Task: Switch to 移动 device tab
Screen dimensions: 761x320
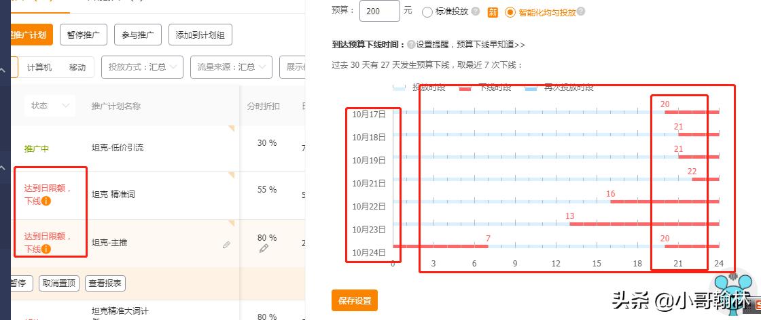Action: [77, 67]
